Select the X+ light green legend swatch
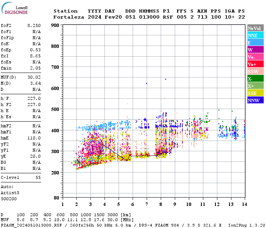 click(x=255, y=86)
